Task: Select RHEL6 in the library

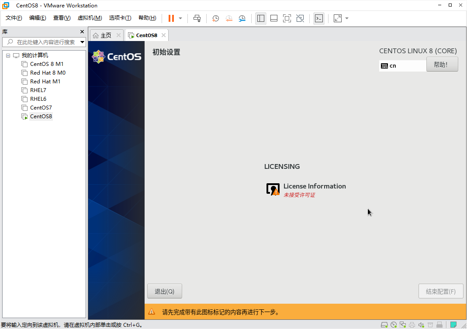Action: 38,99
